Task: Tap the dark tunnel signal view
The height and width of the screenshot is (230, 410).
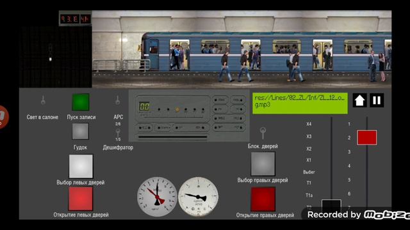Action: [56, 57]
